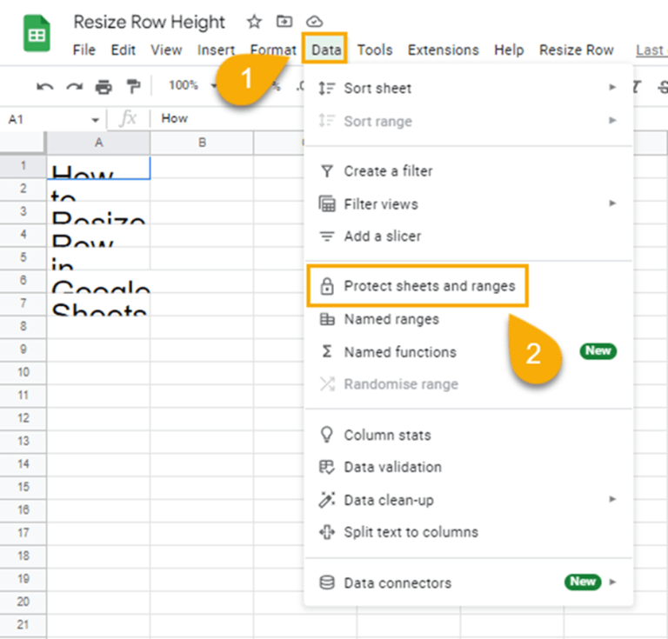Click the lightbulb icon for Column stats

tap(327, 435)
